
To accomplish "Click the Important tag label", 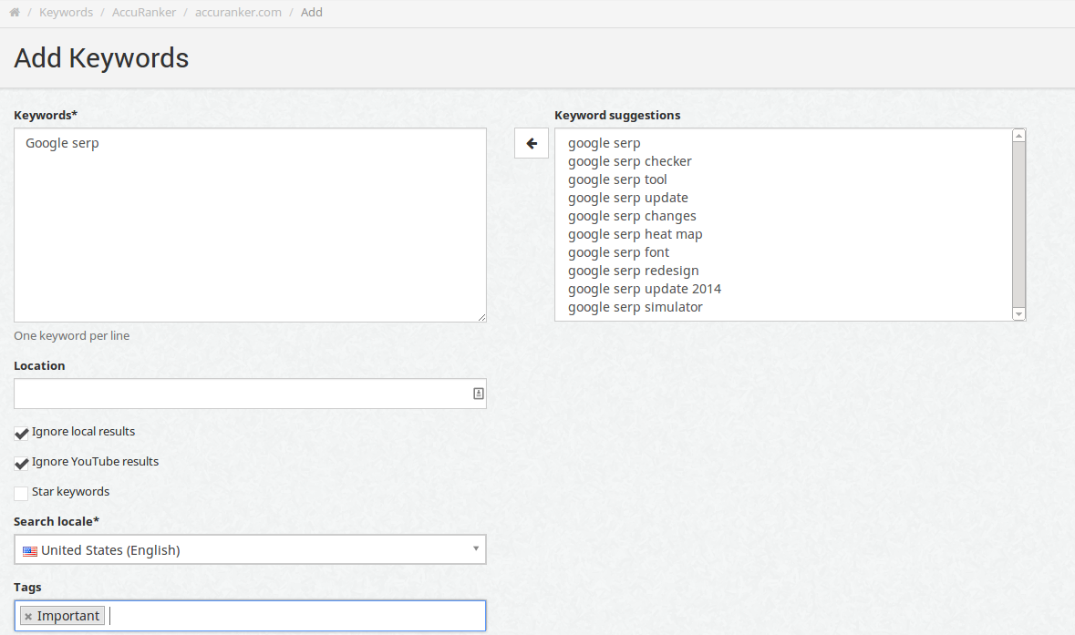I will click(x=67, y=616).
